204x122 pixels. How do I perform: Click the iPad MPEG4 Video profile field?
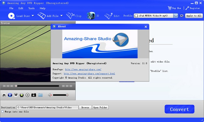tap(154, 16)
